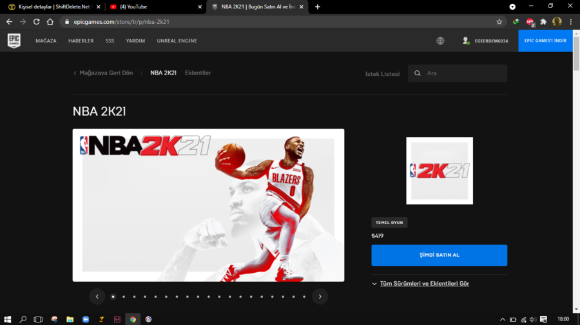Viewport: 580px width, 325px height.
Task: Open the UNREAL ENGINE menu item
Action: [177, 41]
